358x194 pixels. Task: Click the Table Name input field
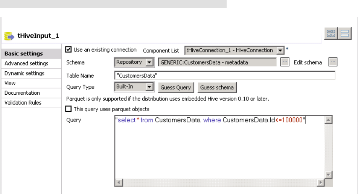[x=225, y=75]
